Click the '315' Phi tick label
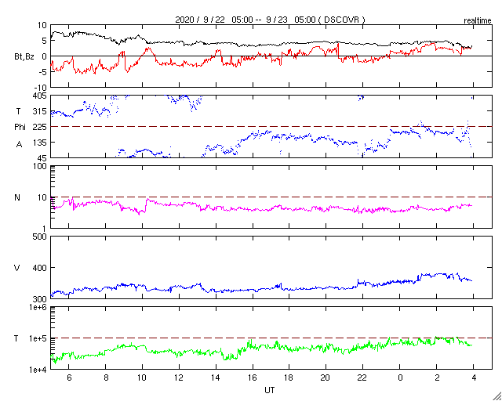This screenshot has height=401, width=502. point(40,111)
